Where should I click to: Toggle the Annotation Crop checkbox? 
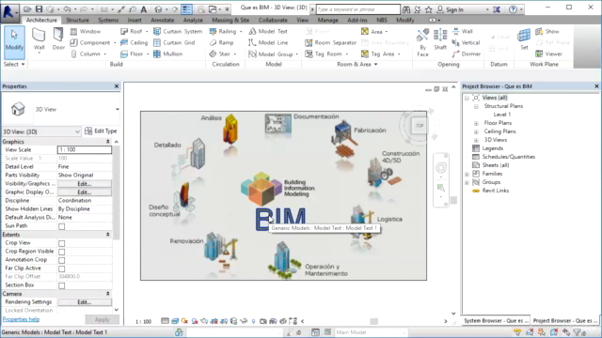61,260
